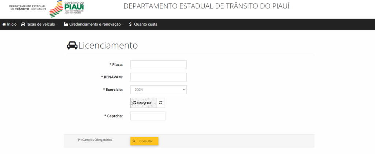The image size is (375, 154).
Task: Click into the Captcha text field
Action: pos(148,116)
